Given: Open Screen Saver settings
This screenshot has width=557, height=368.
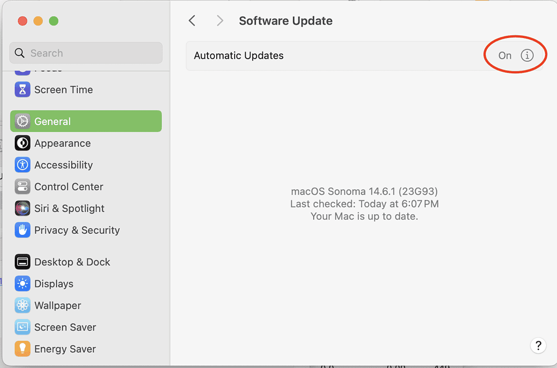Looking at the screenshot, I should [65, 327].
